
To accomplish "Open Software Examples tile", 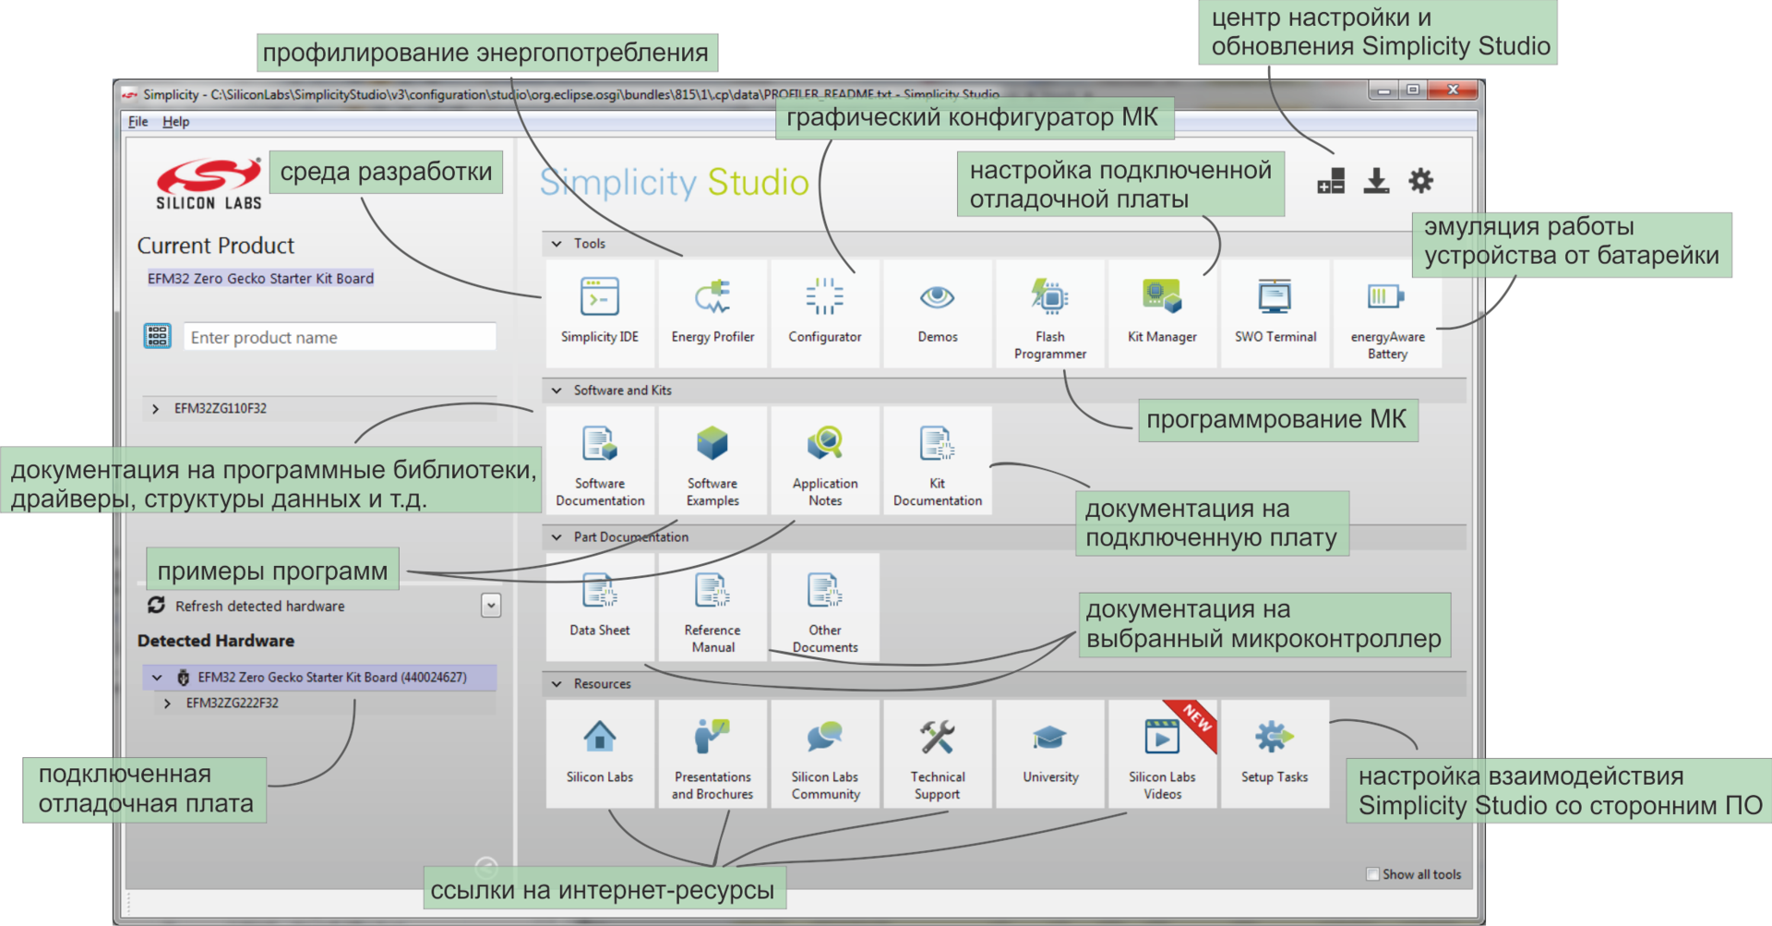I will (x=712, y=461).
